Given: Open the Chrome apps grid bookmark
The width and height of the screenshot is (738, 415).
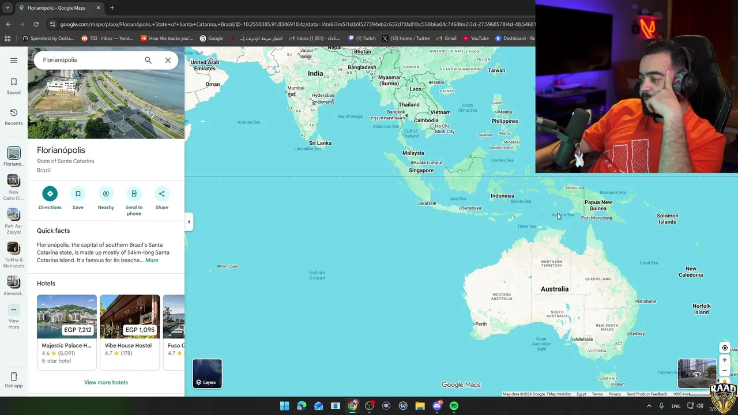Looking at the screenshot, I should (x=7, y=39).
